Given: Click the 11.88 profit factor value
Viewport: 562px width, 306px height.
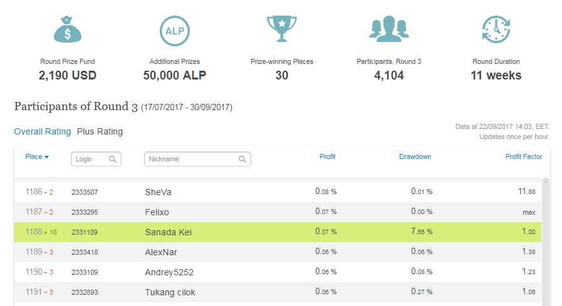Looking at the screenshot, I should [x=526, y=191].
